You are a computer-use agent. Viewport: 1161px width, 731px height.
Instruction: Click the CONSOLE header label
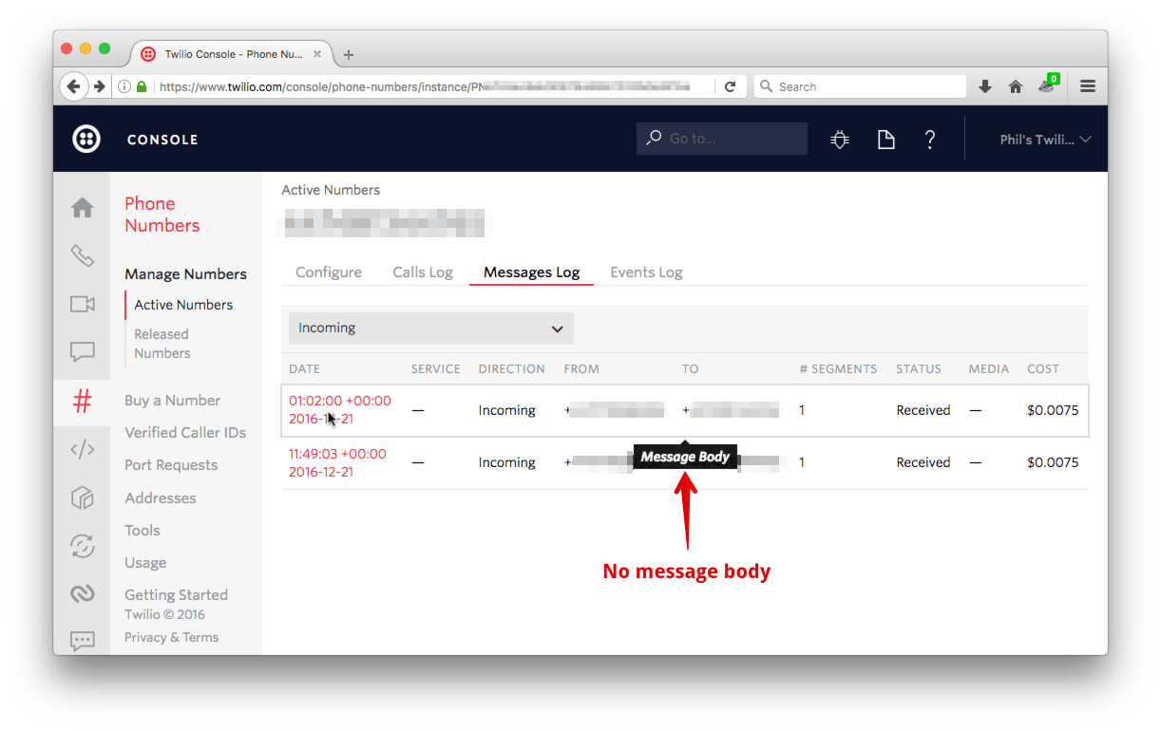(162, 140)
